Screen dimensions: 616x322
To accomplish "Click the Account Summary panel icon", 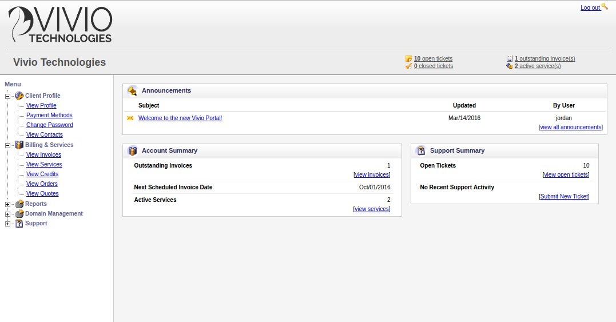I will [132, 151].
